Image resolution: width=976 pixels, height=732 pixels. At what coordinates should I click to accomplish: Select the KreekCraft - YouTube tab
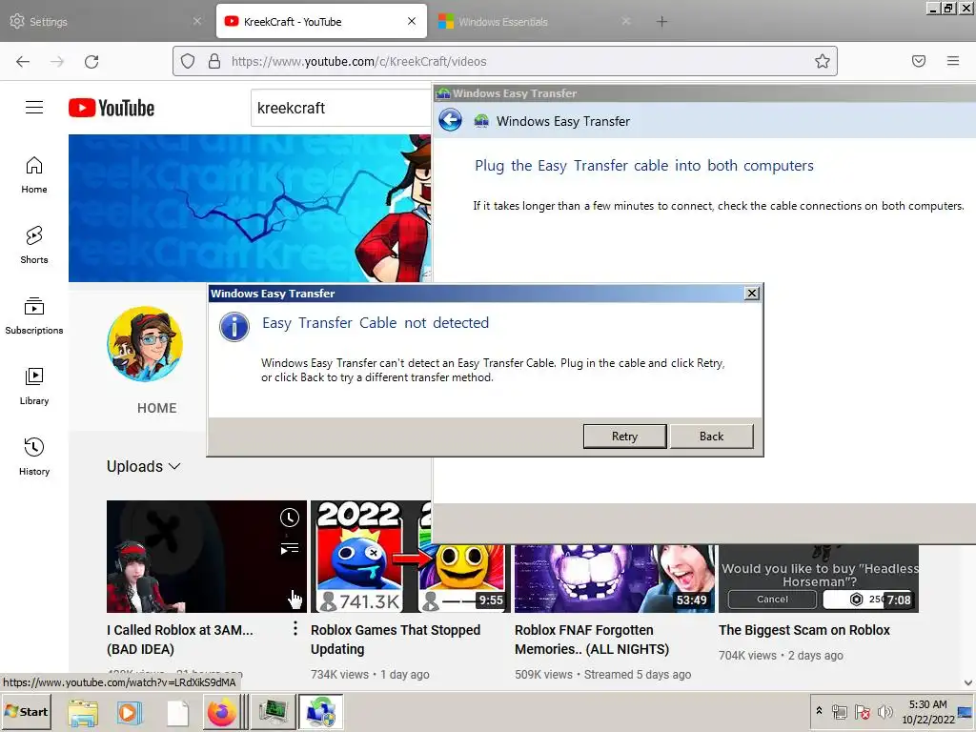(321, 22)
